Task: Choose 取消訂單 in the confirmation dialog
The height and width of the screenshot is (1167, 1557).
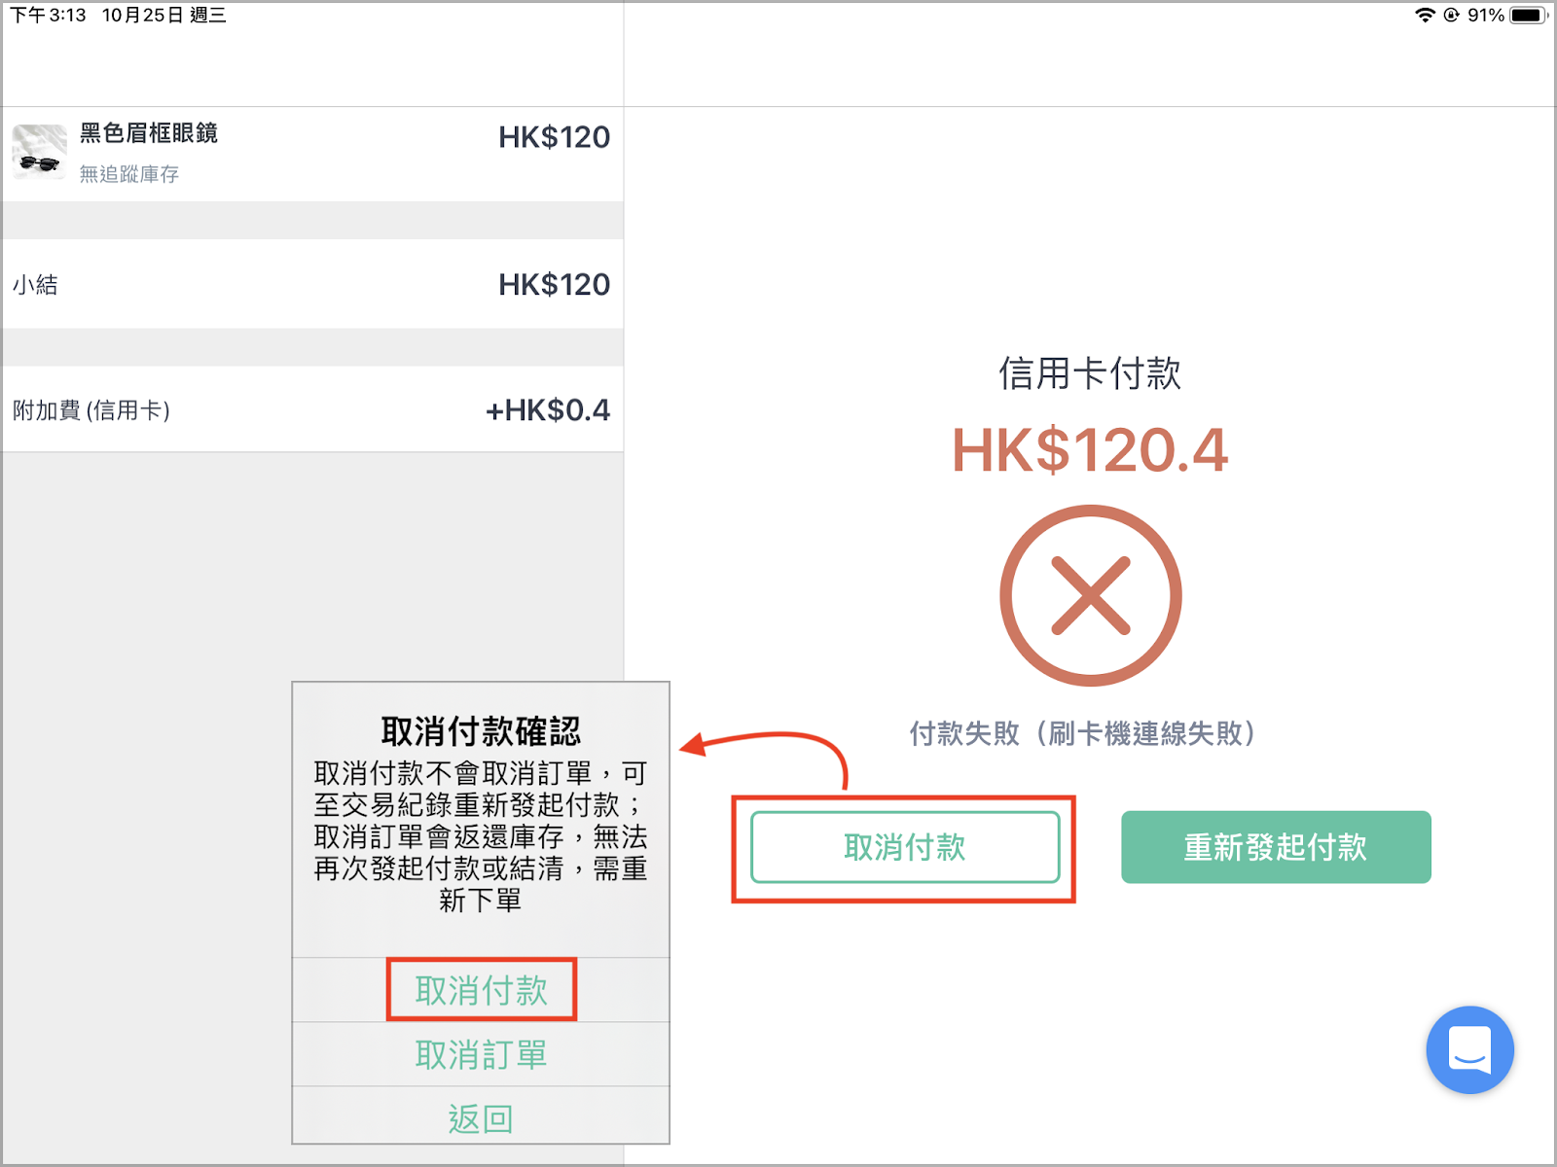Action: 481,1054
